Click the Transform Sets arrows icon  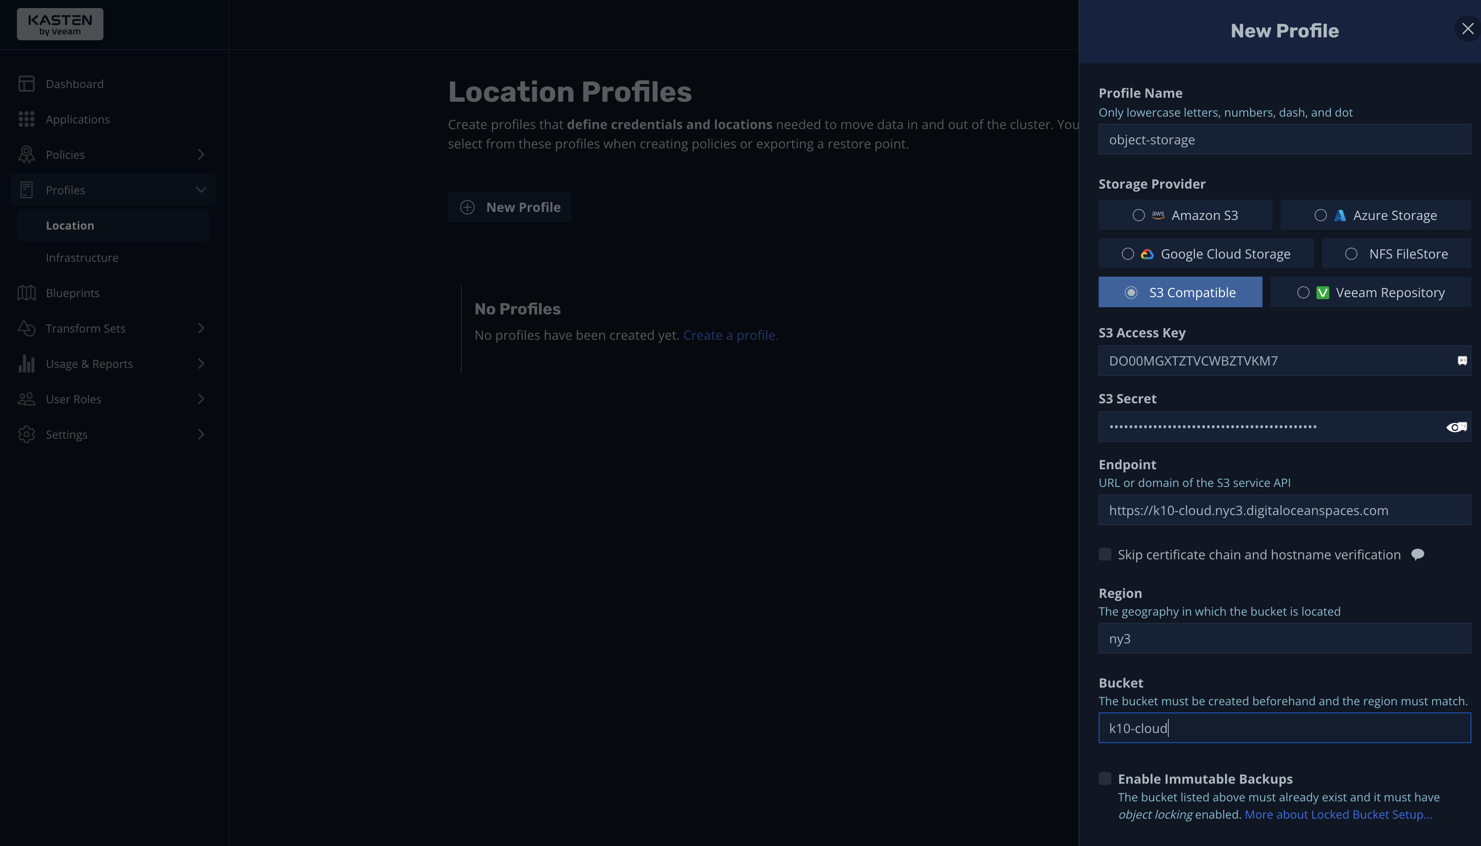click(26, 328)
